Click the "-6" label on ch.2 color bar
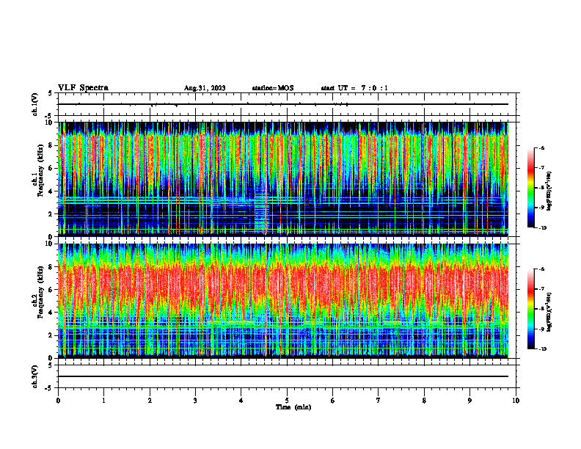This screenshot has width=581, height=449. click(x=542, y=269)
